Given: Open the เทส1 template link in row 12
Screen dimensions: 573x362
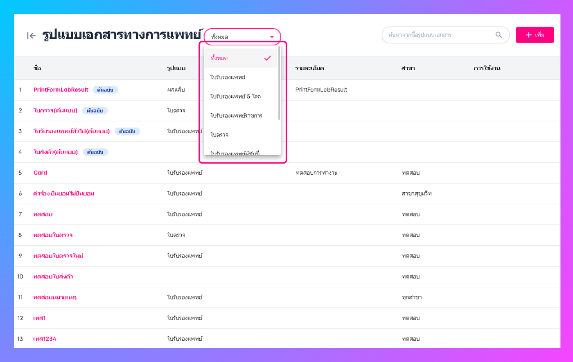Looking at the screenshot, I should click(40, 318).
